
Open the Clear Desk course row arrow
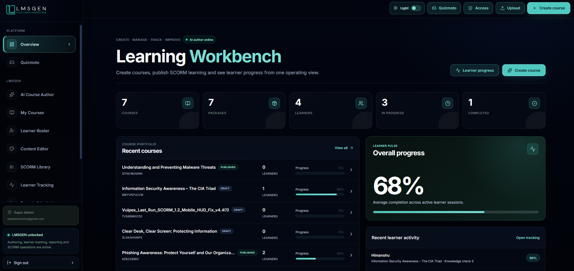pyautogui.click(x=351, y=234)
